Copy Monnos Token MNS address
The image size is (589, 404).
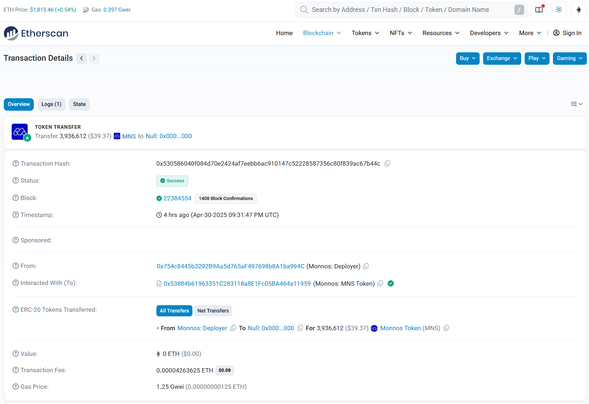[x=446, y=328]
